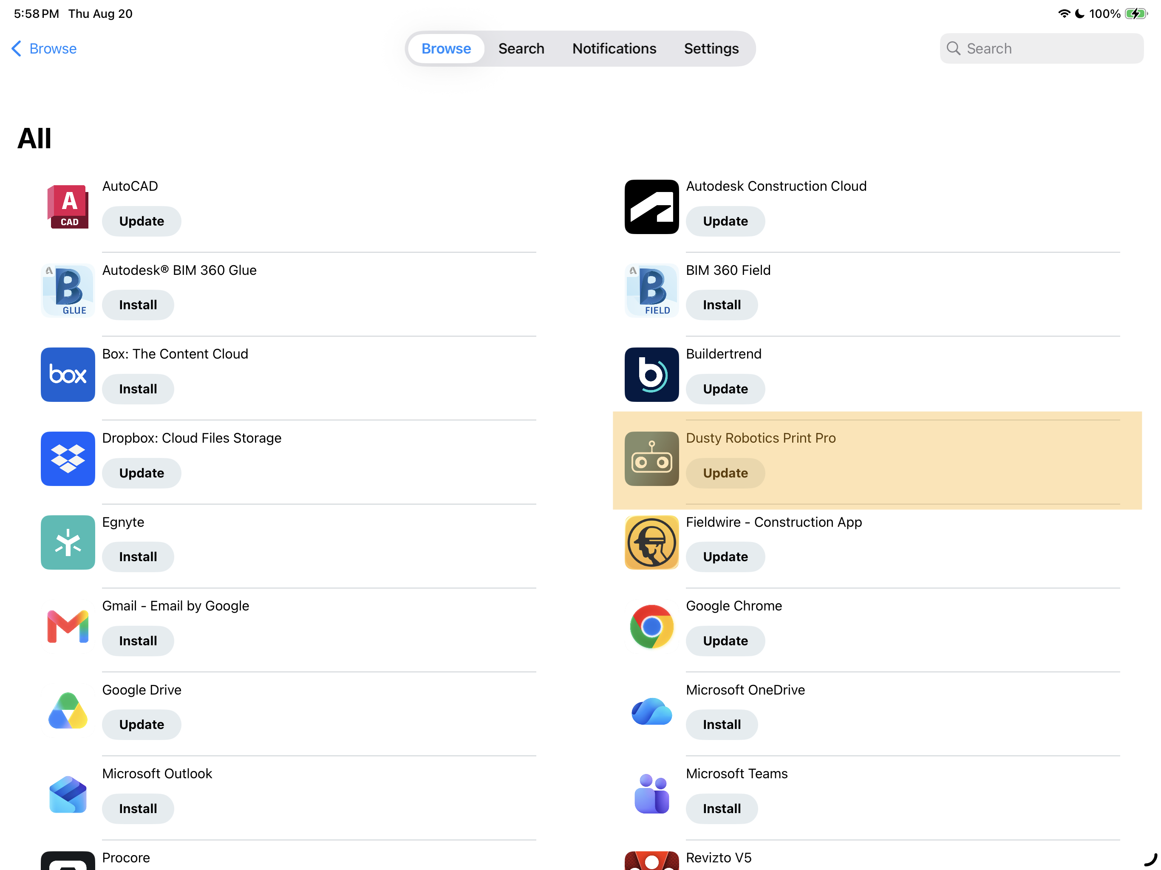Update Fieldwire - Construction App
Screen dimensions: 1161x870
pos(725,557)
